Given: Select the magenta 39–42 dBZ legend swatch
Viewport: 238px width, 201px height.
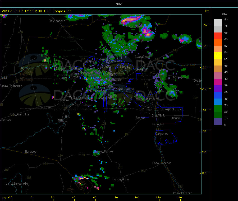Looking at the screenshot, I should pyautogui.click(x=218, y=82).
